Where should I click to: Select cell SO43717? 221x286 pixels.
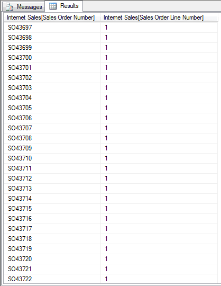coord(52,229)
